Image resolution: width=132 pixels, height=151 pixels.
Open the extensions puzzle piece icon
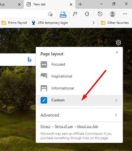point(87,14)
